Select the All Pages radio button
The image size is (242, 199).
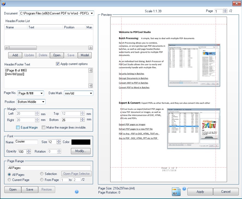pos(9,174)
